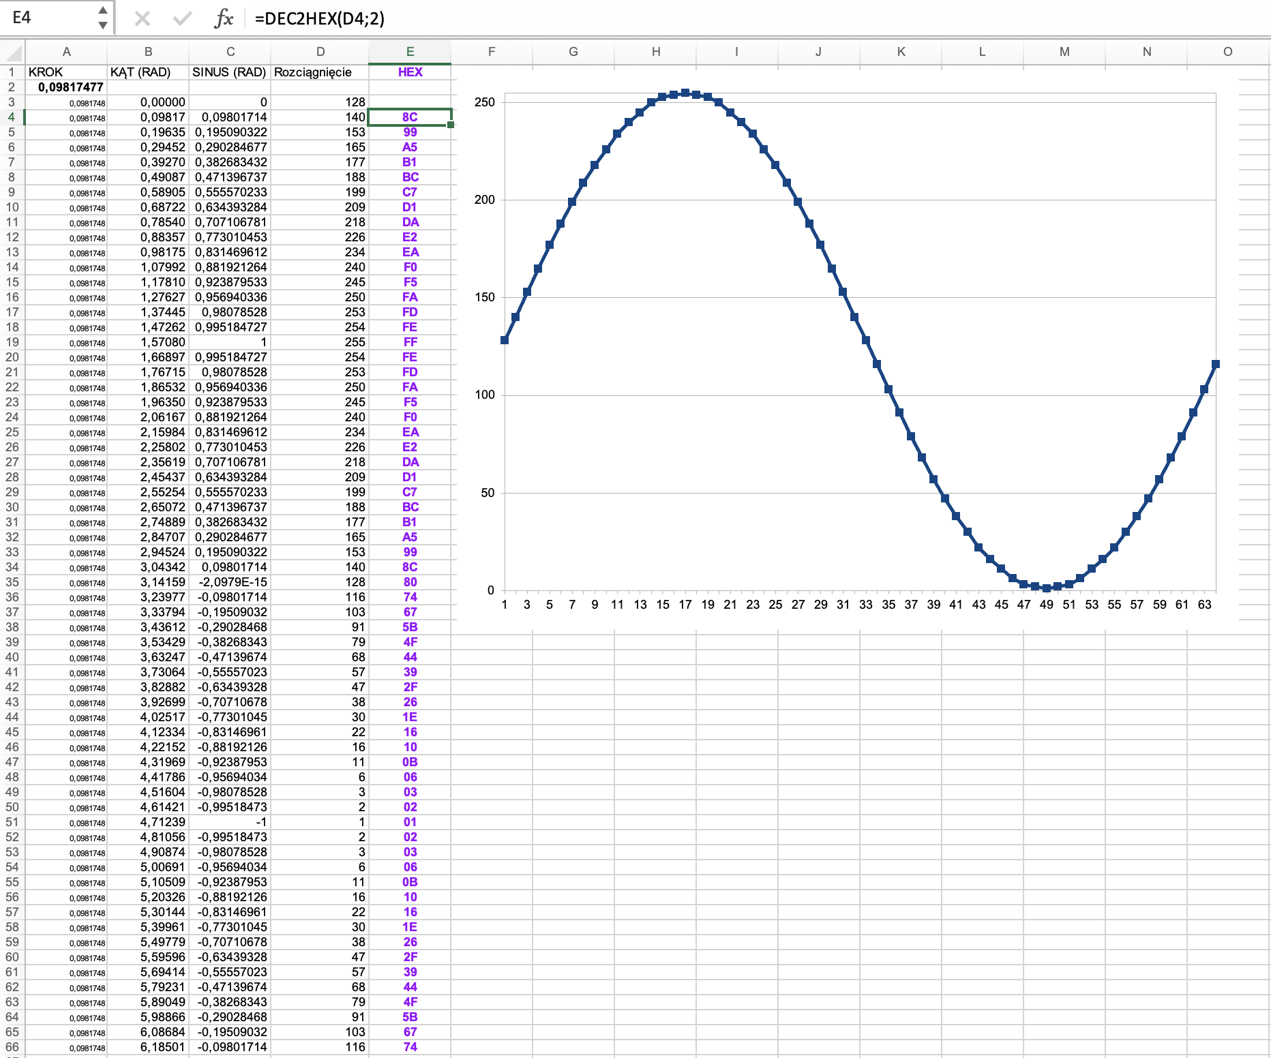Click the KĄT (RAD) header cell
The width and height of the screenshot is (1271, 1058).
[x=148, y=72]
